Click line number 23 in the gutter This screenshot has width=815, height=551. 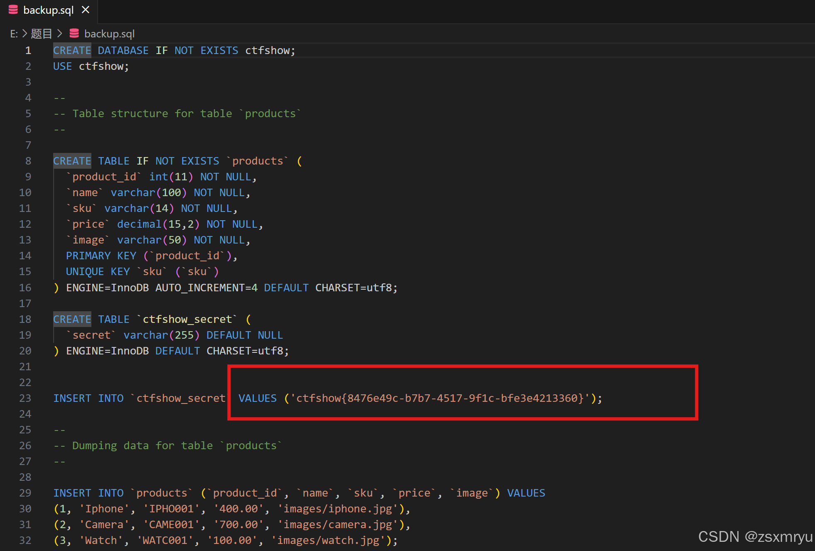[x=25, y=398]
